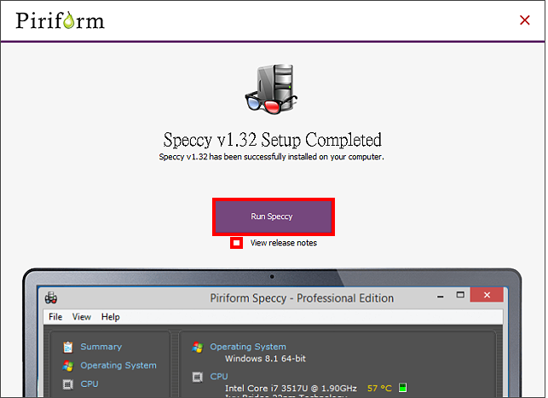Maximize the Speccy preview window
The width and height of the screenshot is (548, 398).
coord(460,295)
